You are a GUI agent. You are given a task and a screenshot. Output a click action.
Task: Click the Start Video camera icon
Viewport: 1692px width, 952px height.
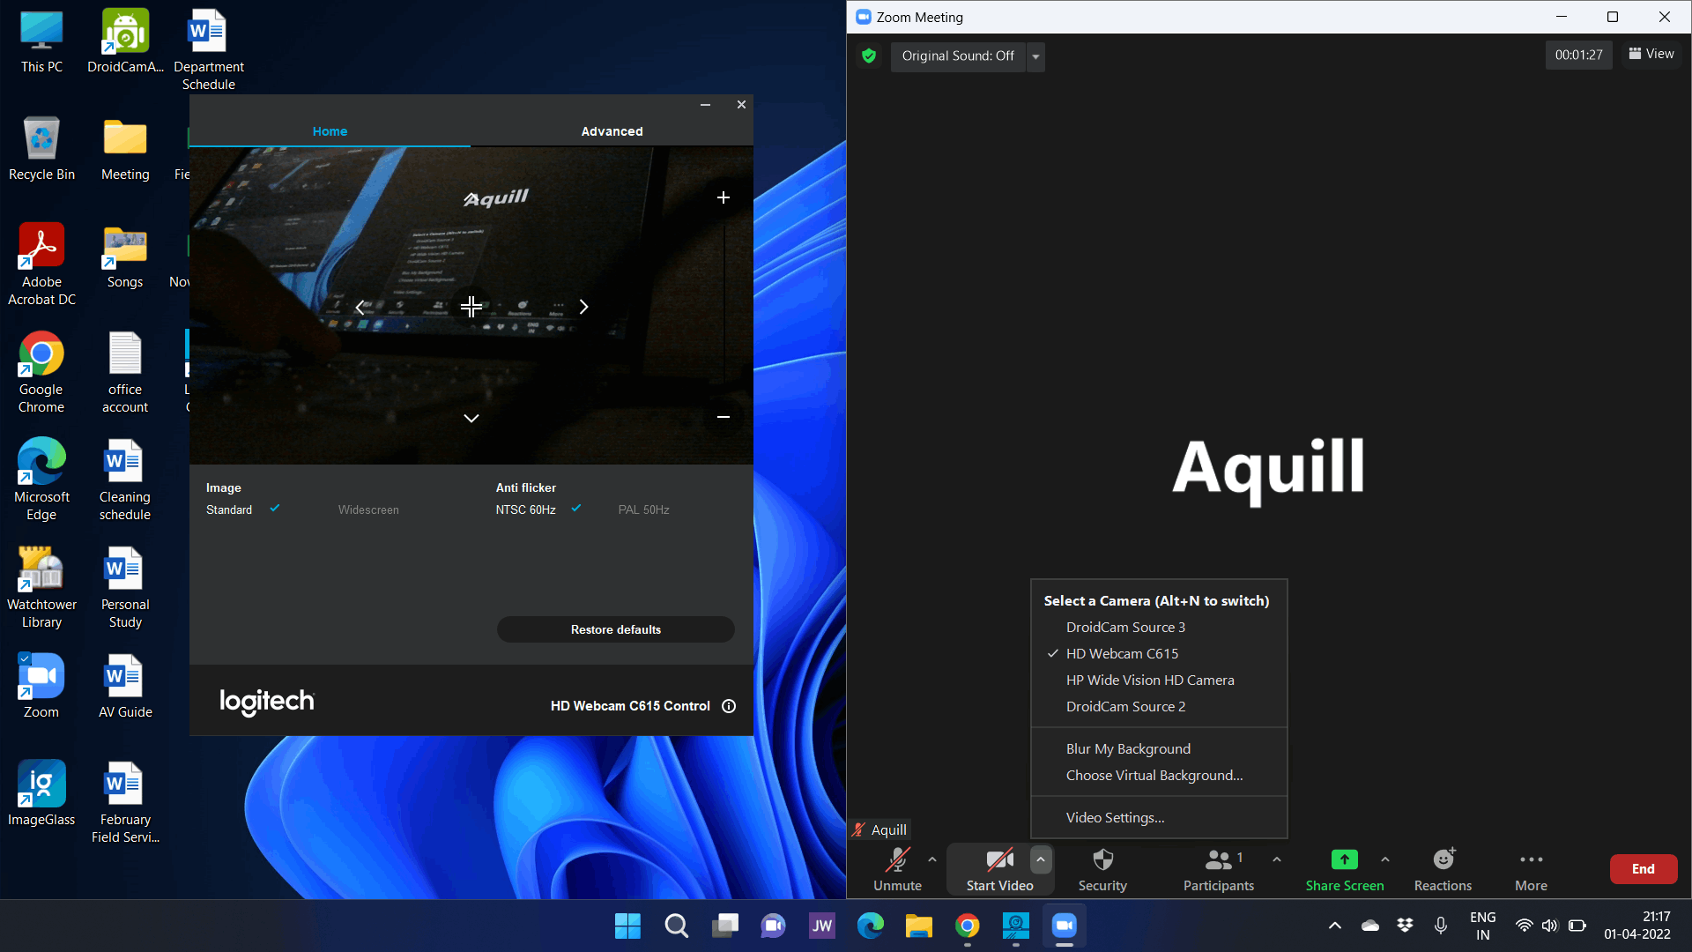(x=999, y=860)
